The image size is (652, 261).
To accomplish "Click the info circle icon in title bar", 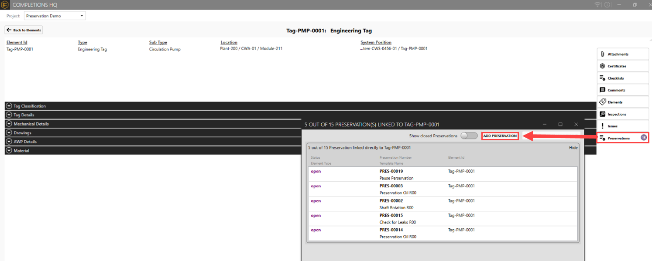I will 607,5.
